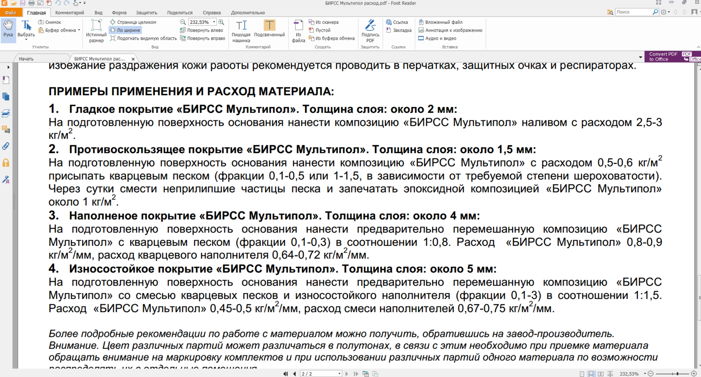Click the Закладка (Bookmark) button
Image resolution: width=701 pixels, height=377 pixels.
pos(399,30)
